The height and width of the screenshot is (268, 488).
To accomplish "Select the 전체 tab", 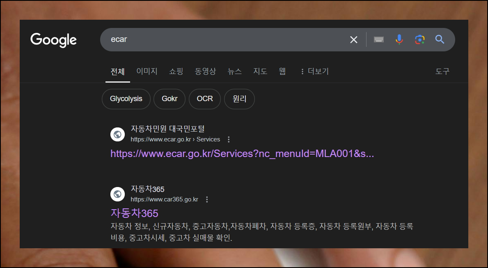I will (x=118, y=72).
